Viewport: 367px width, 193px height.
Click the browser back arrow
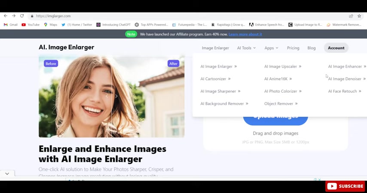(x=6, y=16)
